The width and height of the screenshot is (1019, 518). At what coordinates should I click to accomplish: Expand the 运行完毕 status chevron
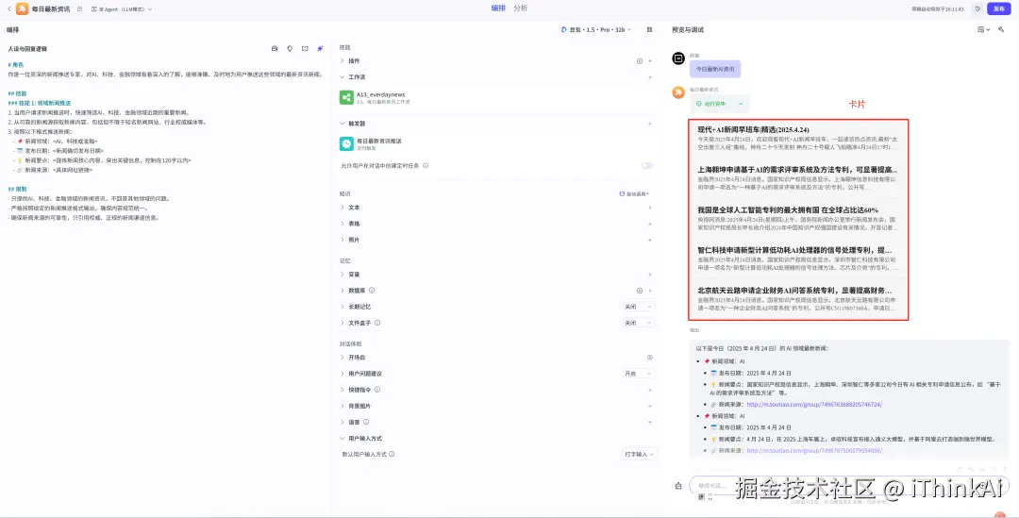coord(741,104)
